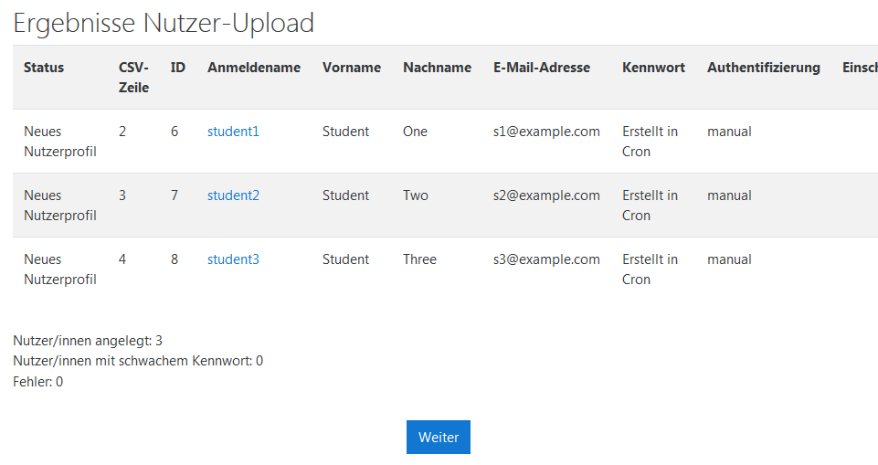878x465 pixels.
Task: Open the student1 user profile link
Action: [x=233, y=132]
